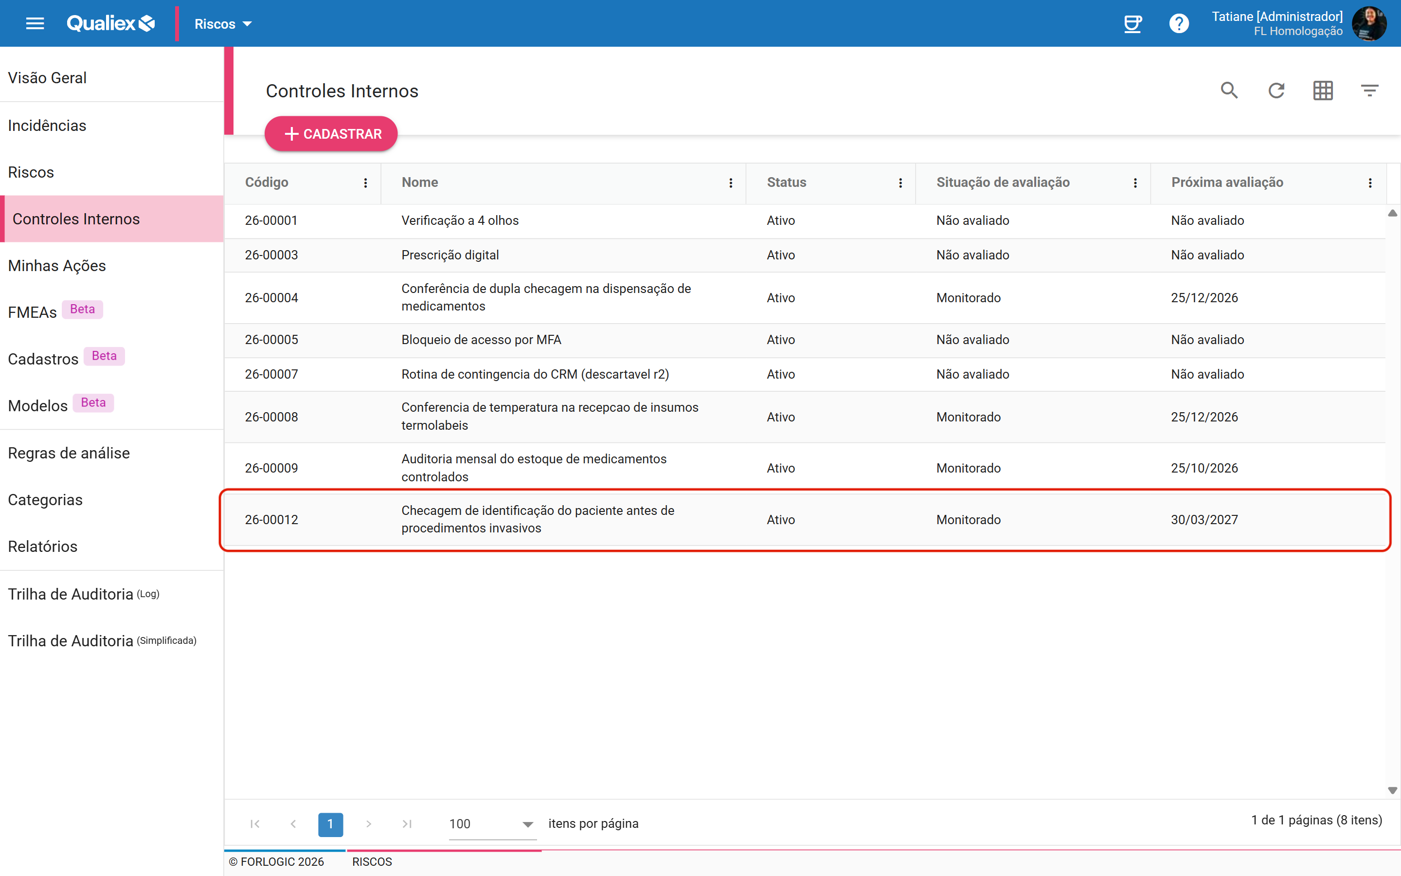
Task: Open the hamburger navigation menu
Action: point(36,24)
